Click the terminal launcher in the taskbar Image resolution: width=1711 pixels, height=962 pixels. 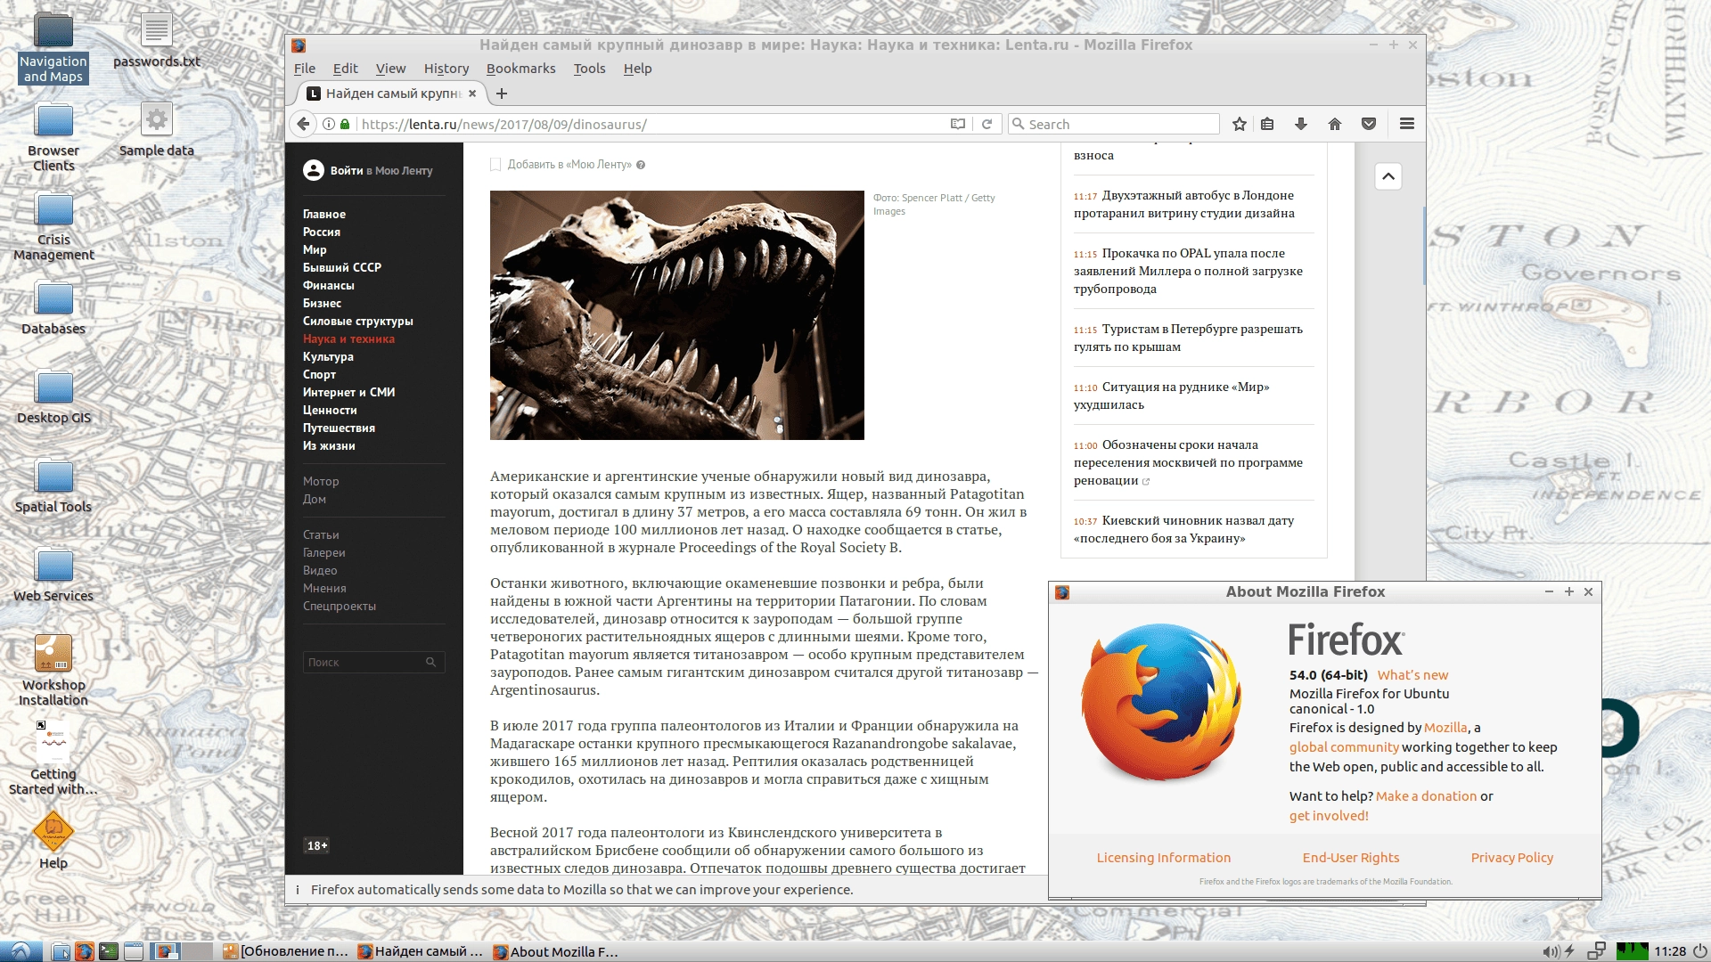click(x=109, y=951)
